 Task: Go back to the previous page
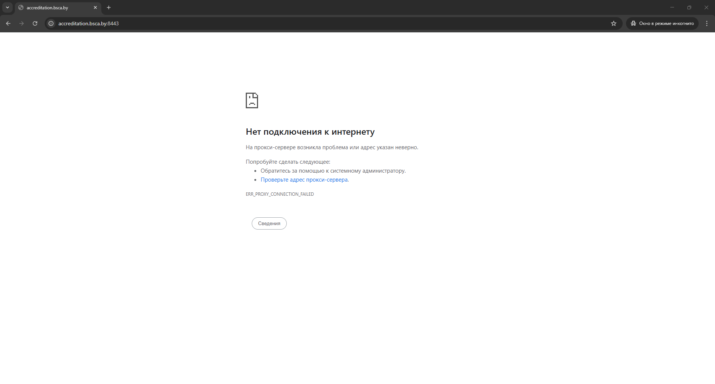[8, 23]
